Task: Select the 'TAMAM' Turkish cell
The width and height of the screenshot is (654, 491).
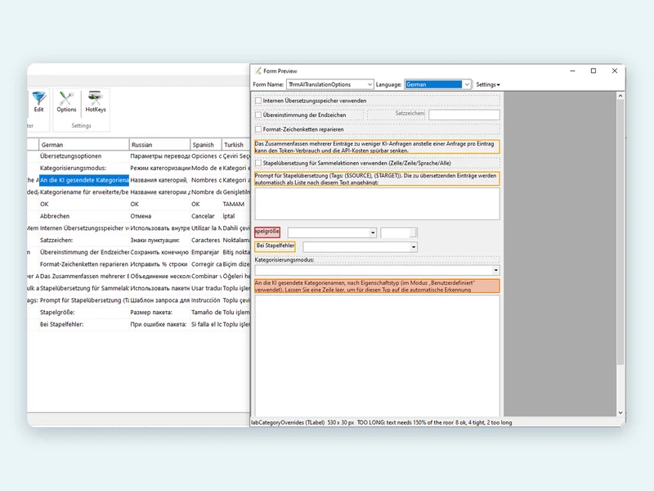Action: click(x=235, y=204)
